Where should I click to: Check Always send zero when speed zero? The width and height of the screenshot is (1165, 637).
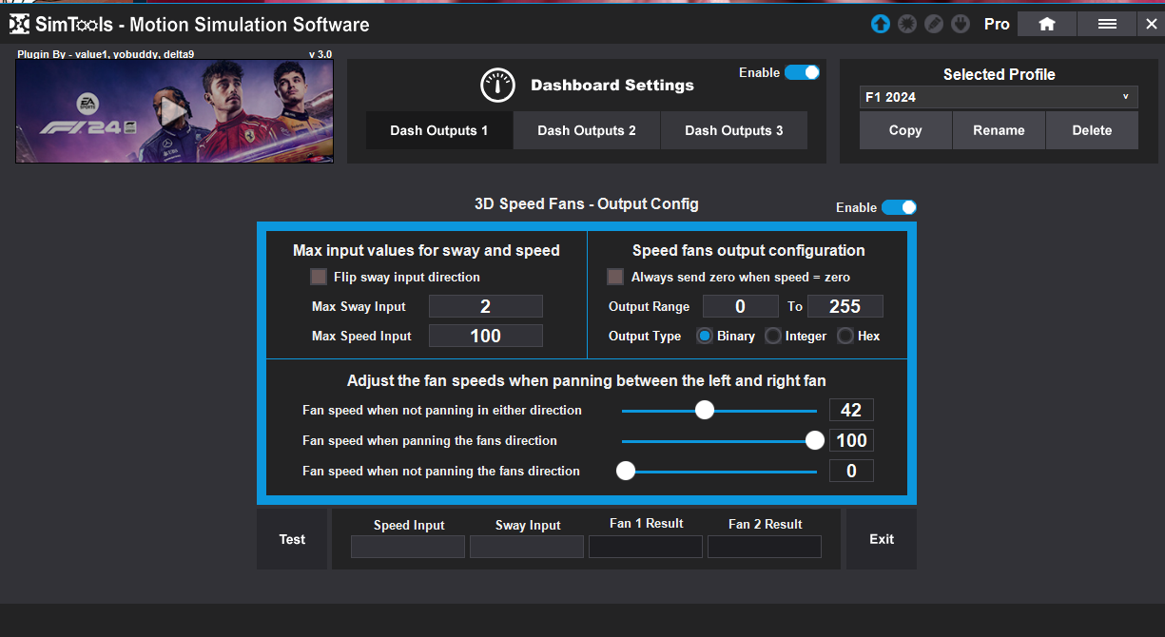point(615,277)
